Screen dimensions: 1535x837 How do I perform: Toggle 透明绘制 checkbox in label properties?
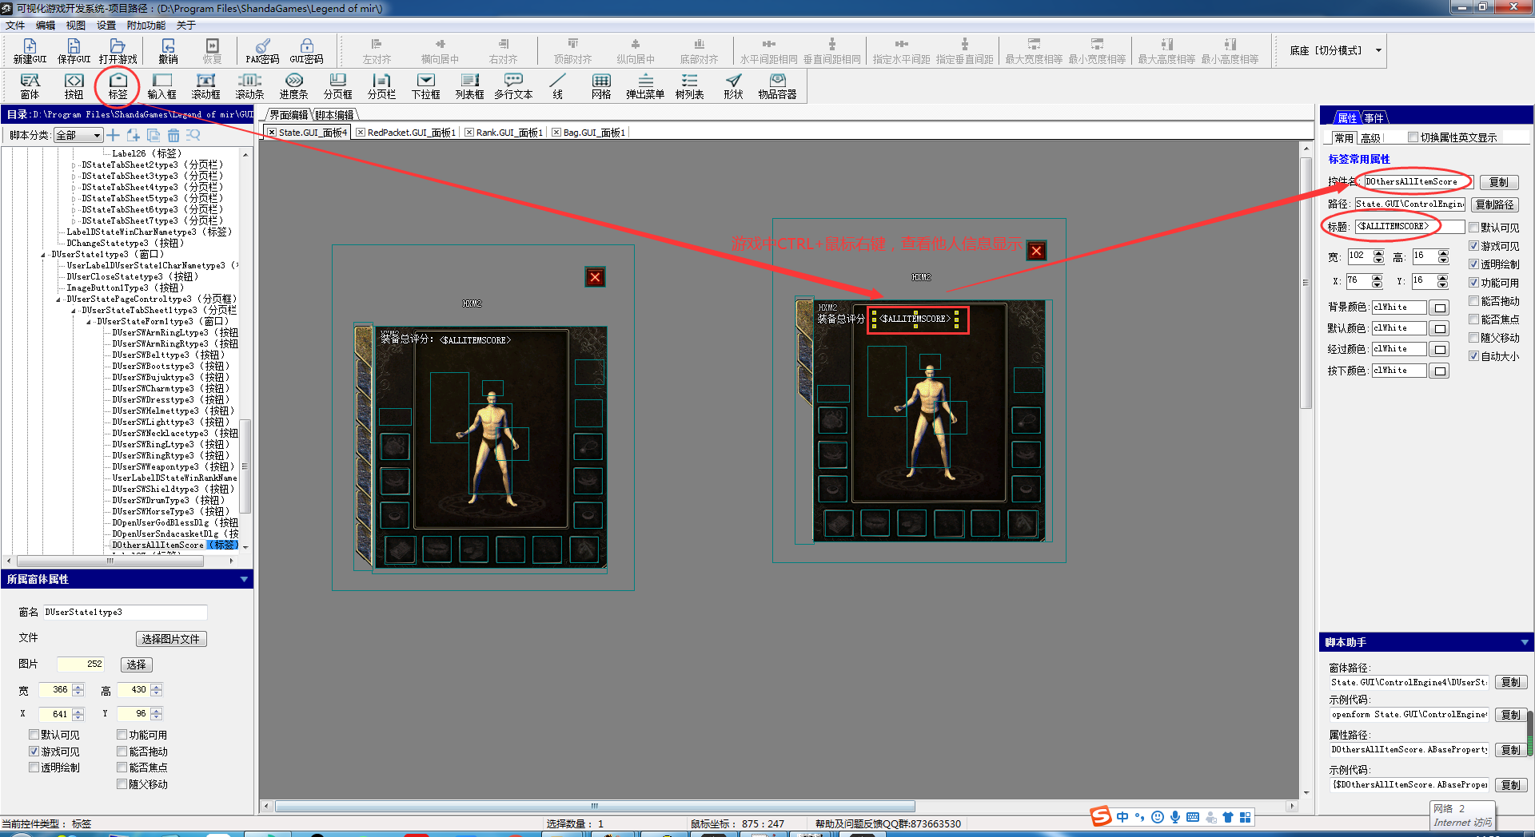pos(1473,264)
